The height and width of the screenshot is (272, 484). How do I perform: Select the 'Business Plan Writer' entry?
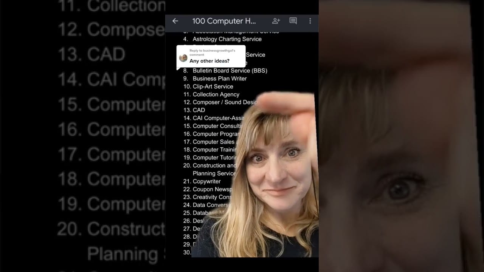tap(220, 79)
